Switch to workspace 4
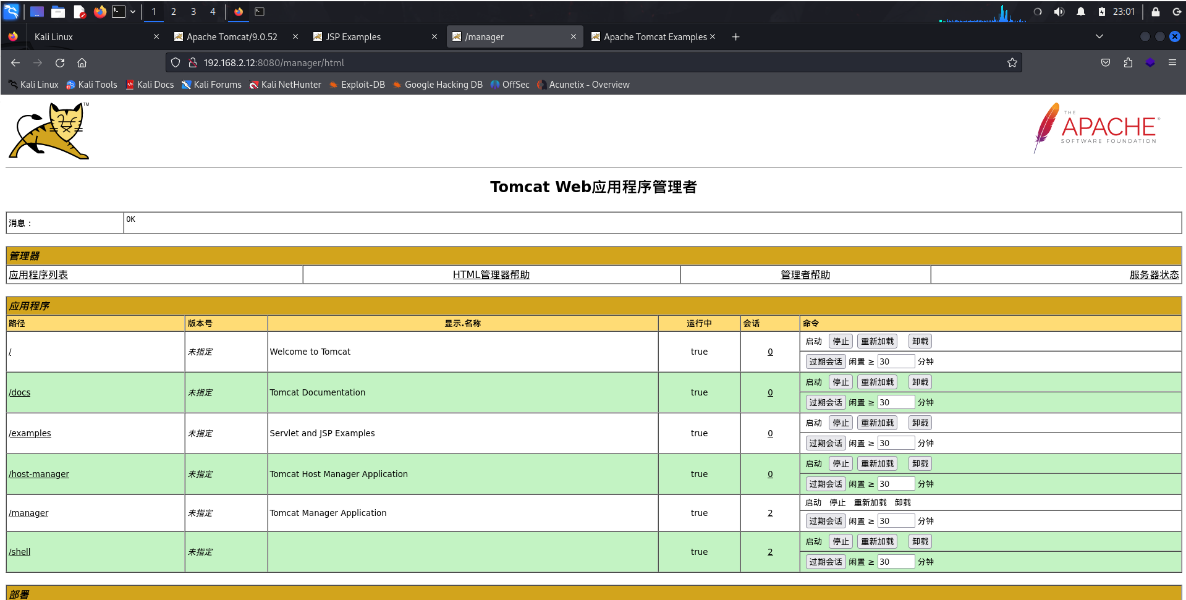The width and height of the screenshot is (1186, 600). (x=213, y=12)
